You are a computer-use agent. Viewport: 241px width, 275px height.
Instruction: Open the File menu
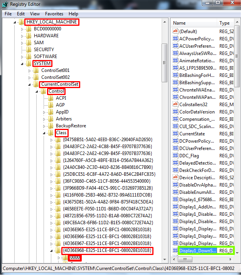pyautogui.click(x=8, y=14)
